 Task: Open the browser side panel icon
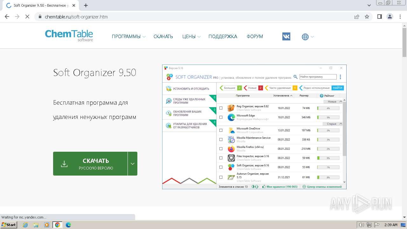coord(379,17)
